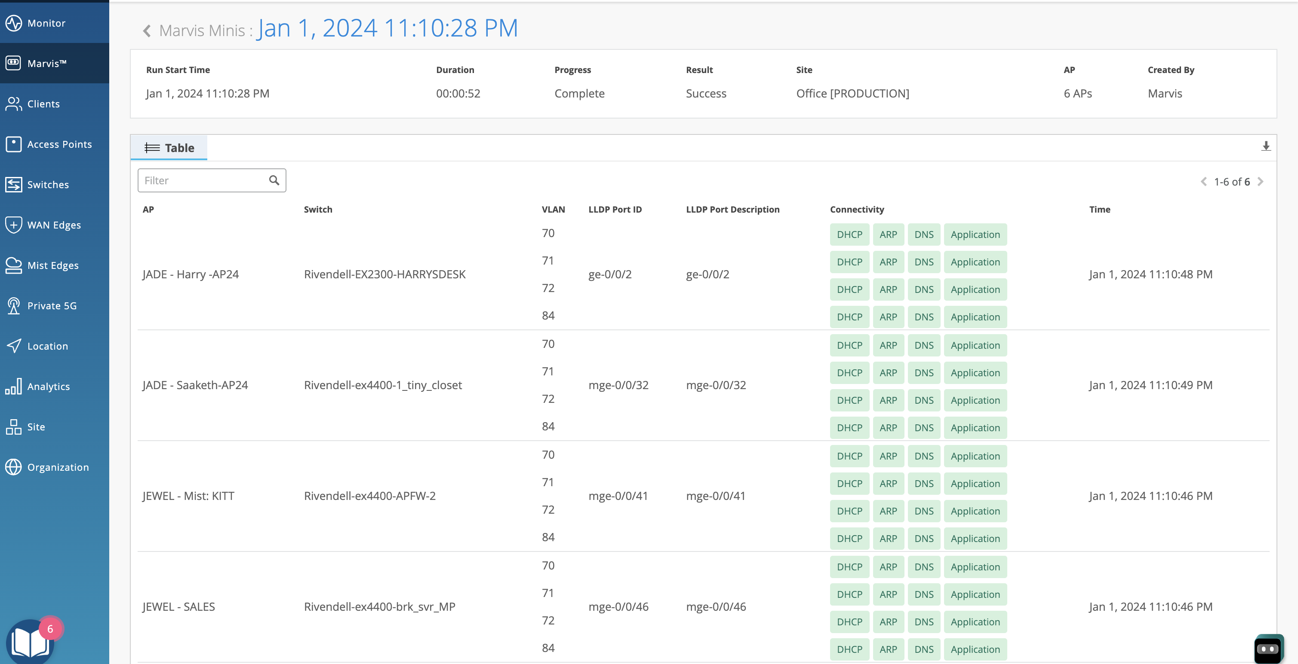Click the Filter search input field
This screenshot has width=1298, height=664.
click(204, 180)
